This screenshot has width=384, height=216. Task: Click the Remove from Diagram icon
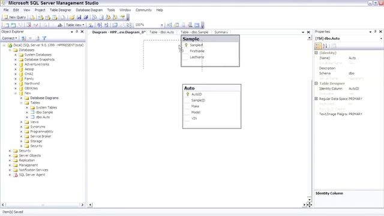(x=36, y=25)
